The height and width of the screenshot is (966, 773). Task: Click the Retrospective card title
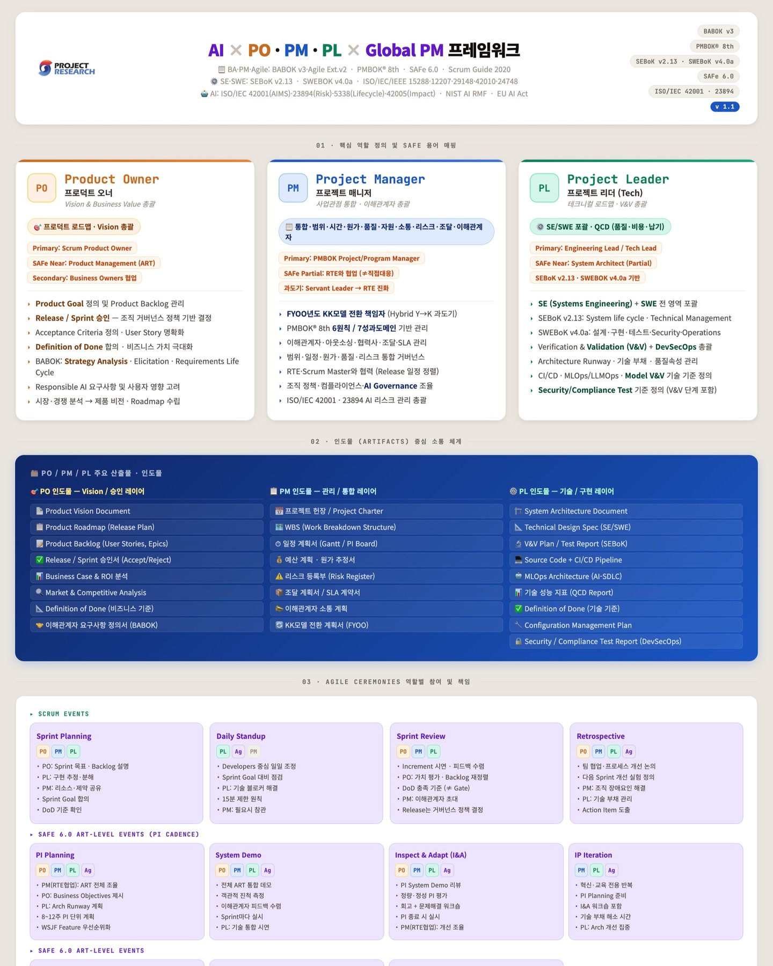click(x=601, y=736)
